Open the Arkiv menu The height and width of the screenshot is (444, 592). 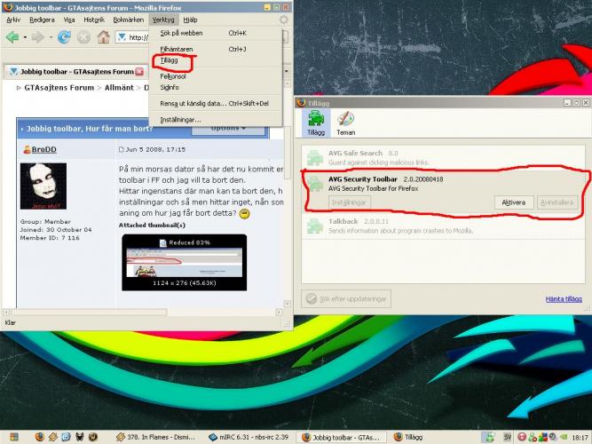pyautogui.click(x=13, y=20)
